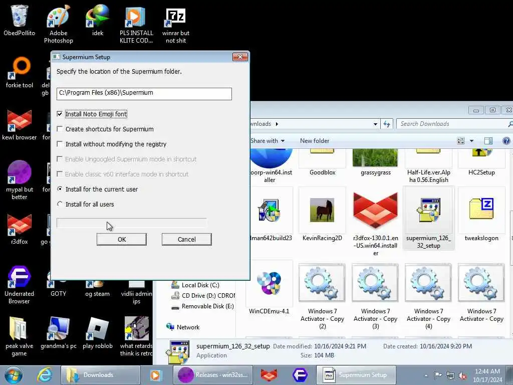Select Install for the current user
Screen dimensions: 513x385
[x=60, y=189]
